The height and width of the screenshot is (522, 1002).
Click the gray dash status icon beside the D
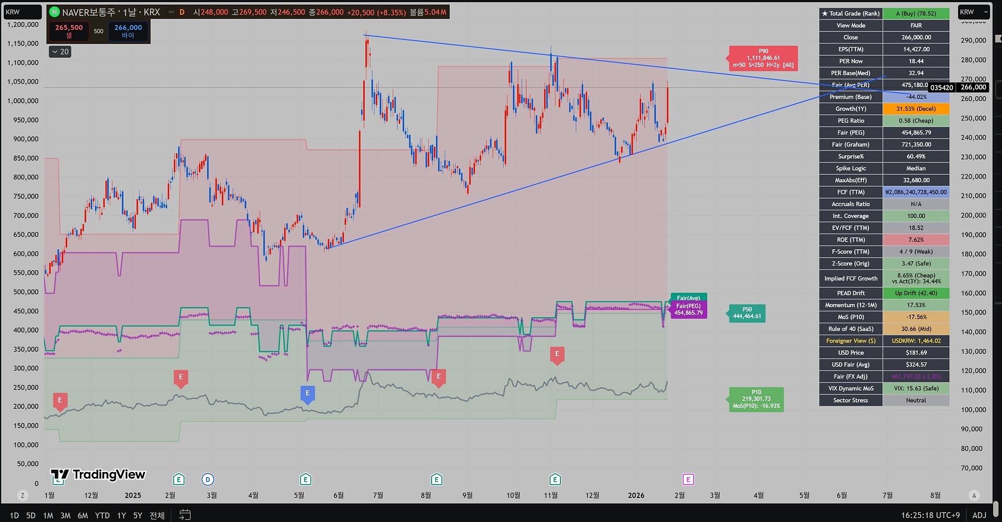171,12
